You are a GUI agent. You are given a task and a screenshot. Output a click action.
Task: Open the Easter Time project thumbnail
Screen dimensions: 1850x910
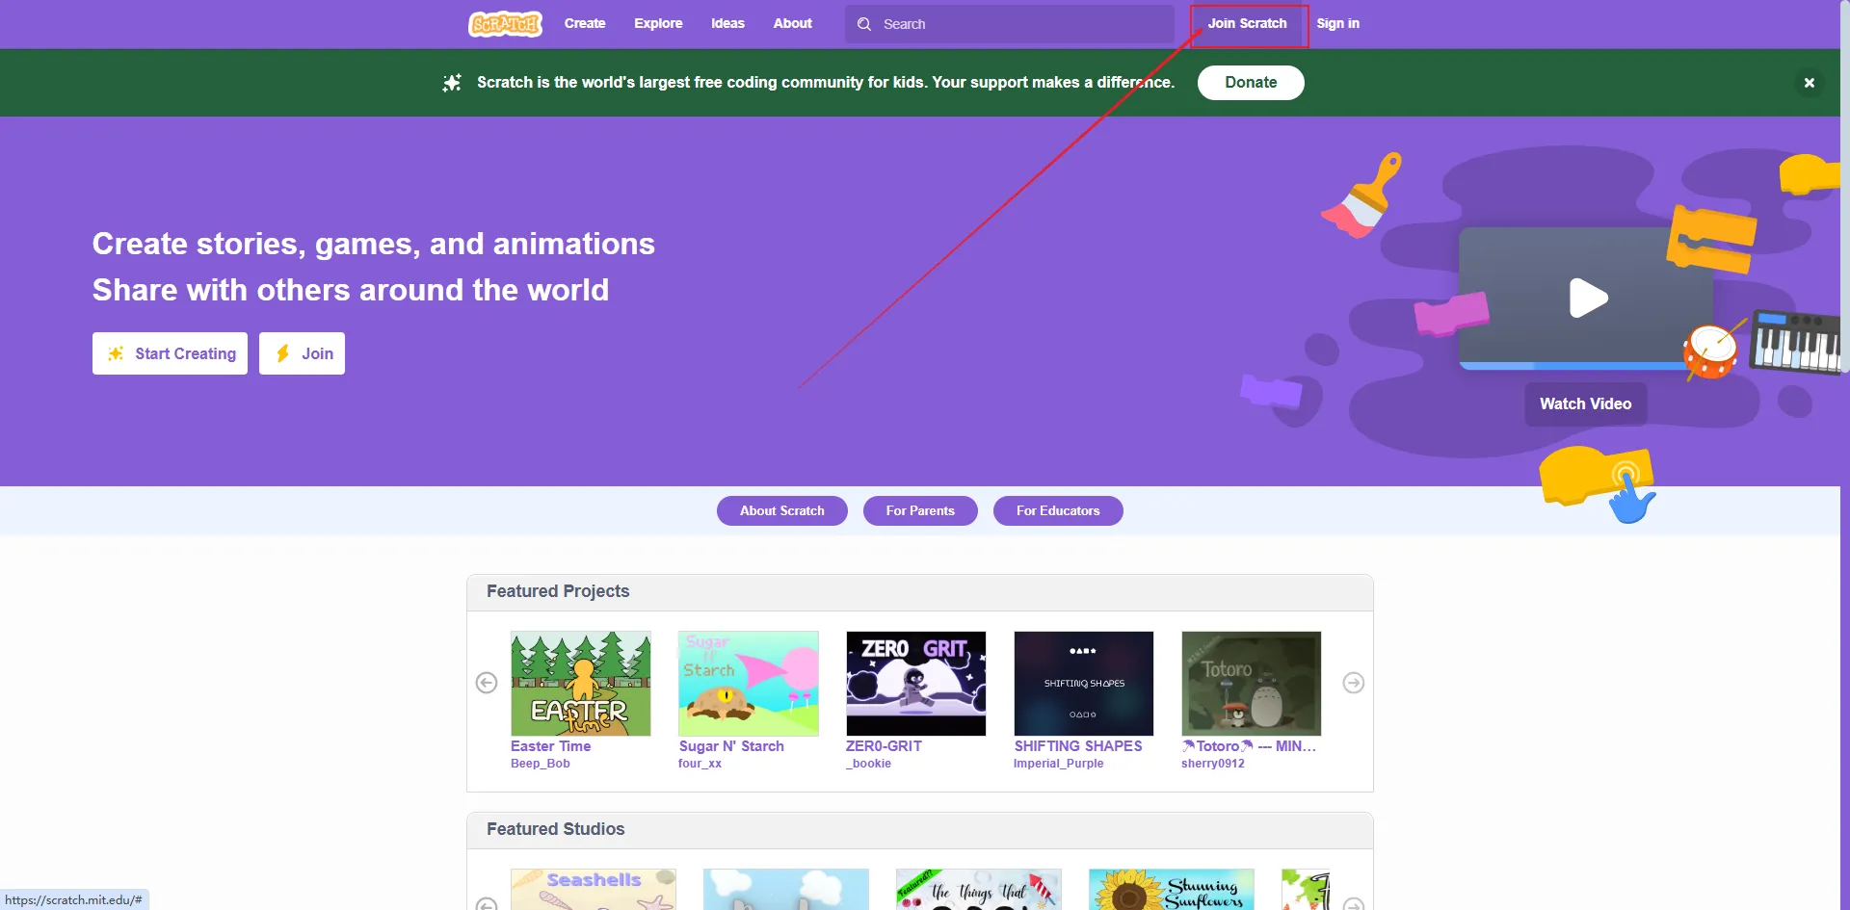[x=581, y=684]
